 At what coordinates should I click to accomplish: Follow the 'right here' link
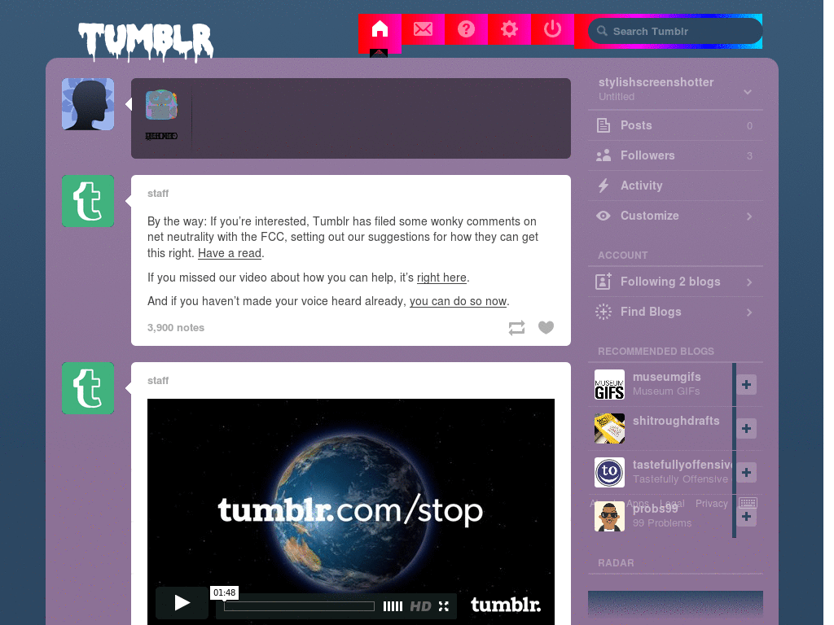click(x=441, y=278)
